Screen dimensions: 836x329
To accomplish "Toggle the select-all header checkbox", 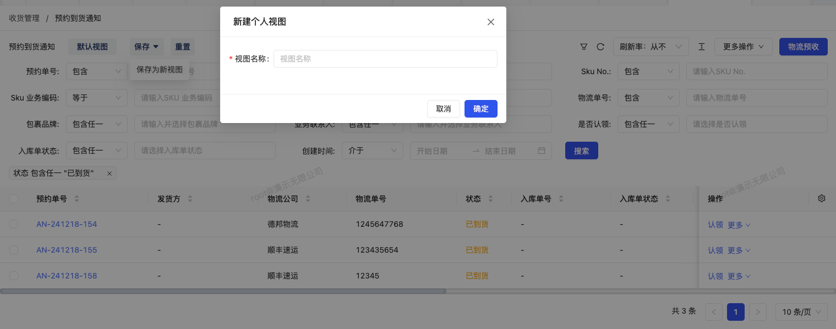I will click(x=14, y=199).
